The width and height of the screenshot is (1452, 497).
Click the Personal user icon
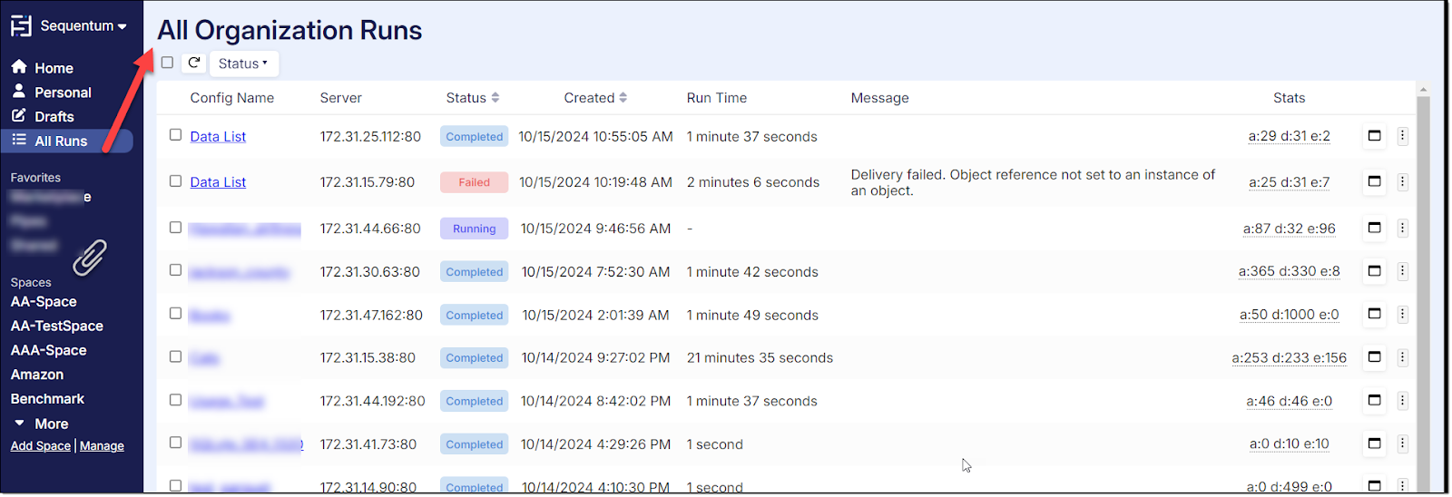point(19,92)
